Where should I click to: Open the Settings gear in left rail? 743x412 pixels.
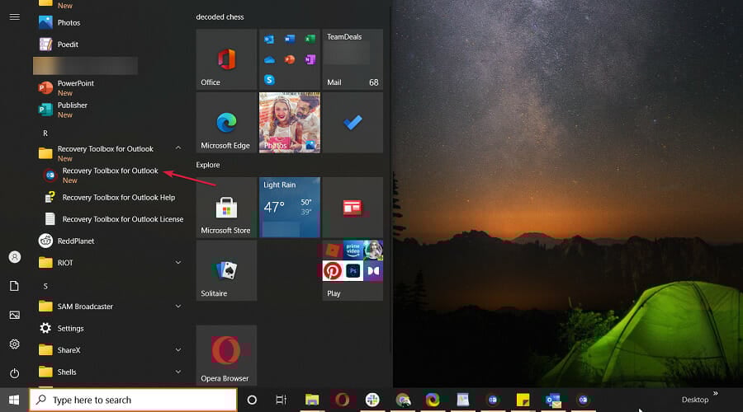tap(14, 344)
